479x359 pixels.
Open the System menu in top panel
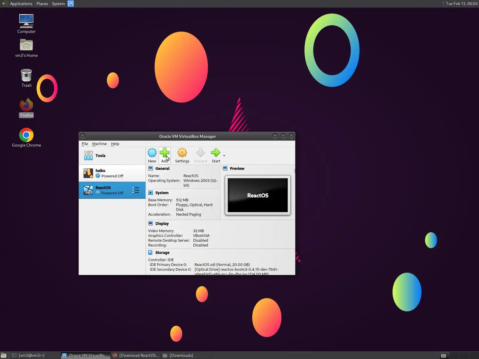point(58,4)
